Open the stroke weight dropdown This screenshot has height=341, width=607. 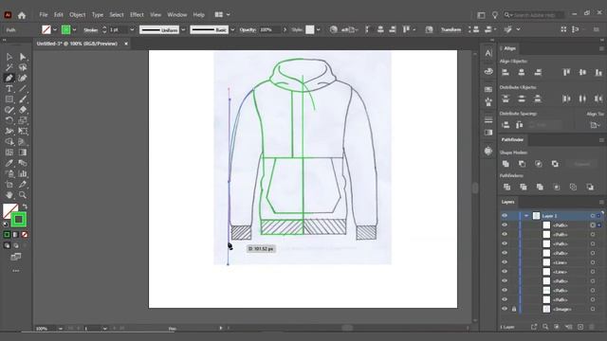pos(132,29)
